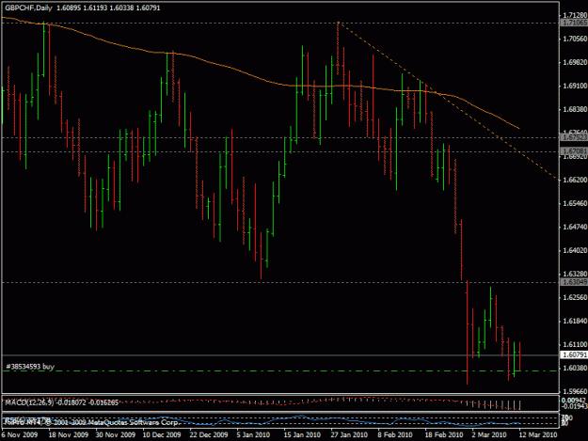Click the grey horizontal level label 1.67523
Screen dimensions: 588x441
point(574,137)
